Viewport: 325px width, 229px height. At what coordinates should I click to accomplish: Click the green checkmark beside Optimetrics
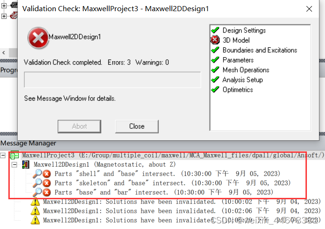[x=215, y=89]
